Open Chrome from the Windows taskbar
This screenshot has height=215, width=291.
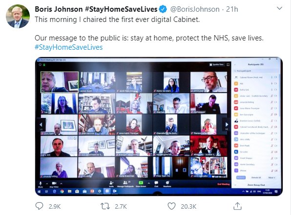[62, 191]
